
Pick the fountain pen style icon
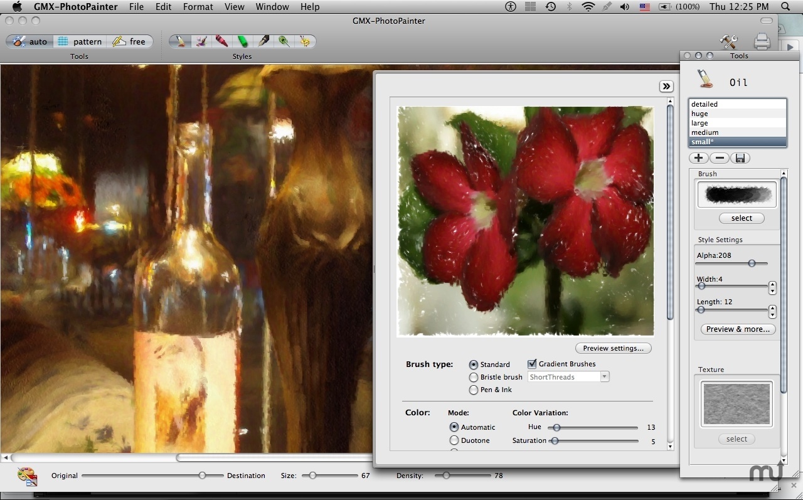pos(263,41)
